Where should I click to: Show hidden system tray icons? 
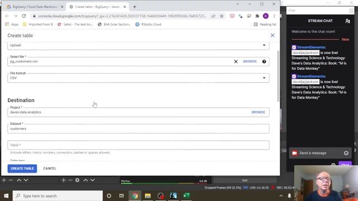click(x=281, y=196)
